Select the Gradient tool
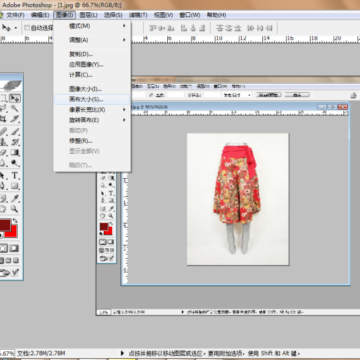This screenshot has width=360, height=360. [15, 152]
